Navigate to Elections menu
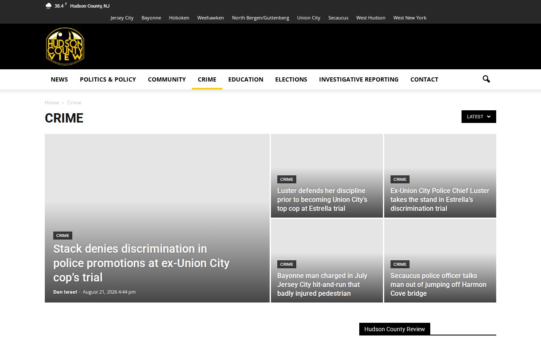The height and width of the screenshot is (338, 541). pyautogui.click(x=291, y=79)
